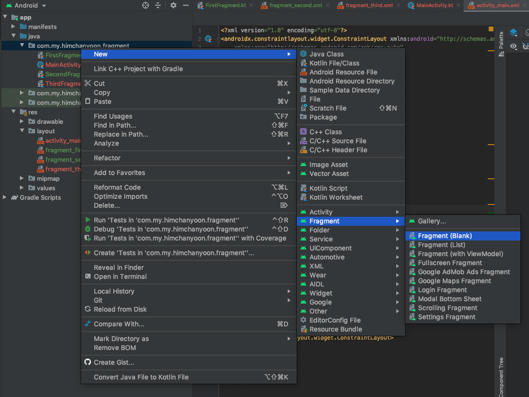This screenshot has width=529, height=397.
Task: Click the EditorConfig File gear icon
Action: (x=303, y=320)
